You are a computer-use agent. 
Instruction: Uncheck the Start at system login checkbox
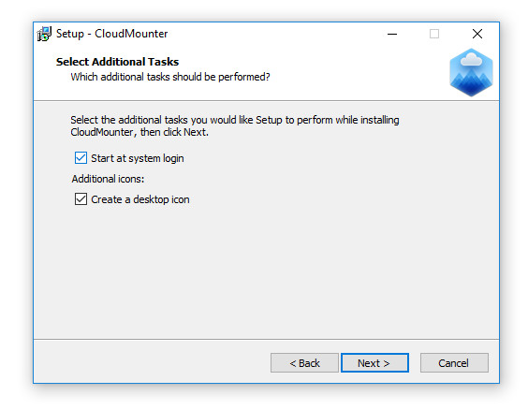point(81,158)
